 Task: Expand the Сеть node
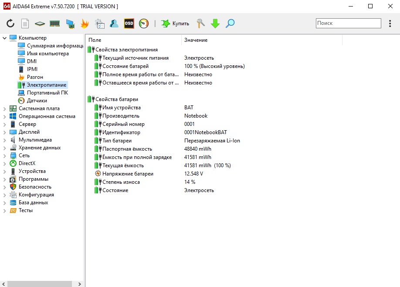click(x=4, y=156)
